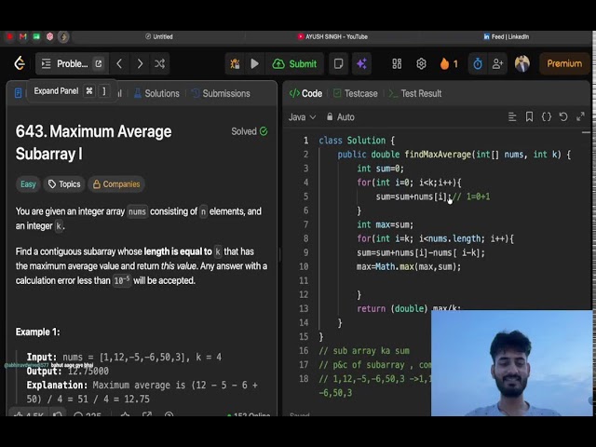Click the int sum=0 line
The height and width of the screenshot is (447, 596).
[380, 168]
